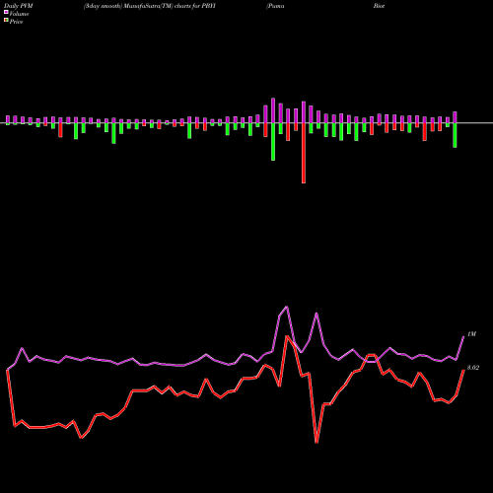Click the highest peak of purple volume line
The height and width of the screenshot is (493, 493).
(x=287, y=307)
